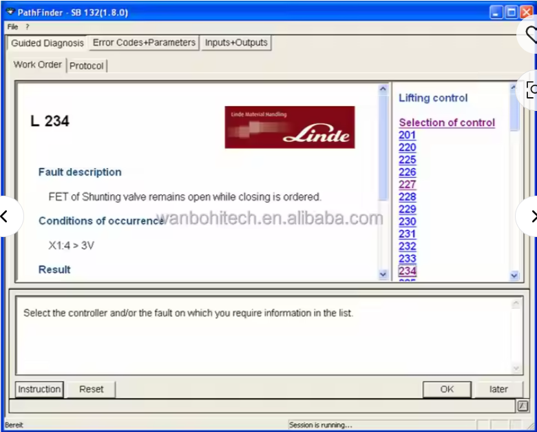Click the favorite heart overlay icon
Screen dimensions: 537x432
[x=529, y=34]
